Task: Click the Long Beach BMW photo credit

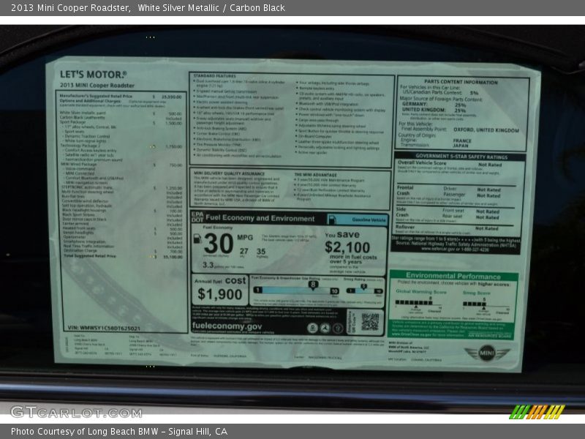Action: point(119,432)
